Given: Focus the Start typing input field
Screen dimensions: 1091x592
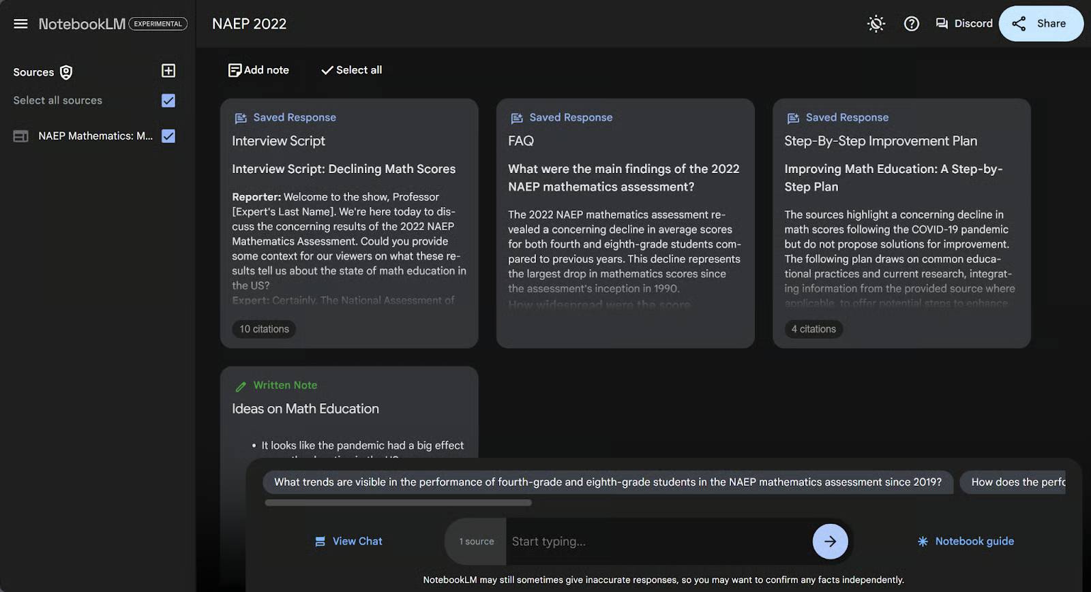Looking at the screenshot, I should (x=658, y=542).
